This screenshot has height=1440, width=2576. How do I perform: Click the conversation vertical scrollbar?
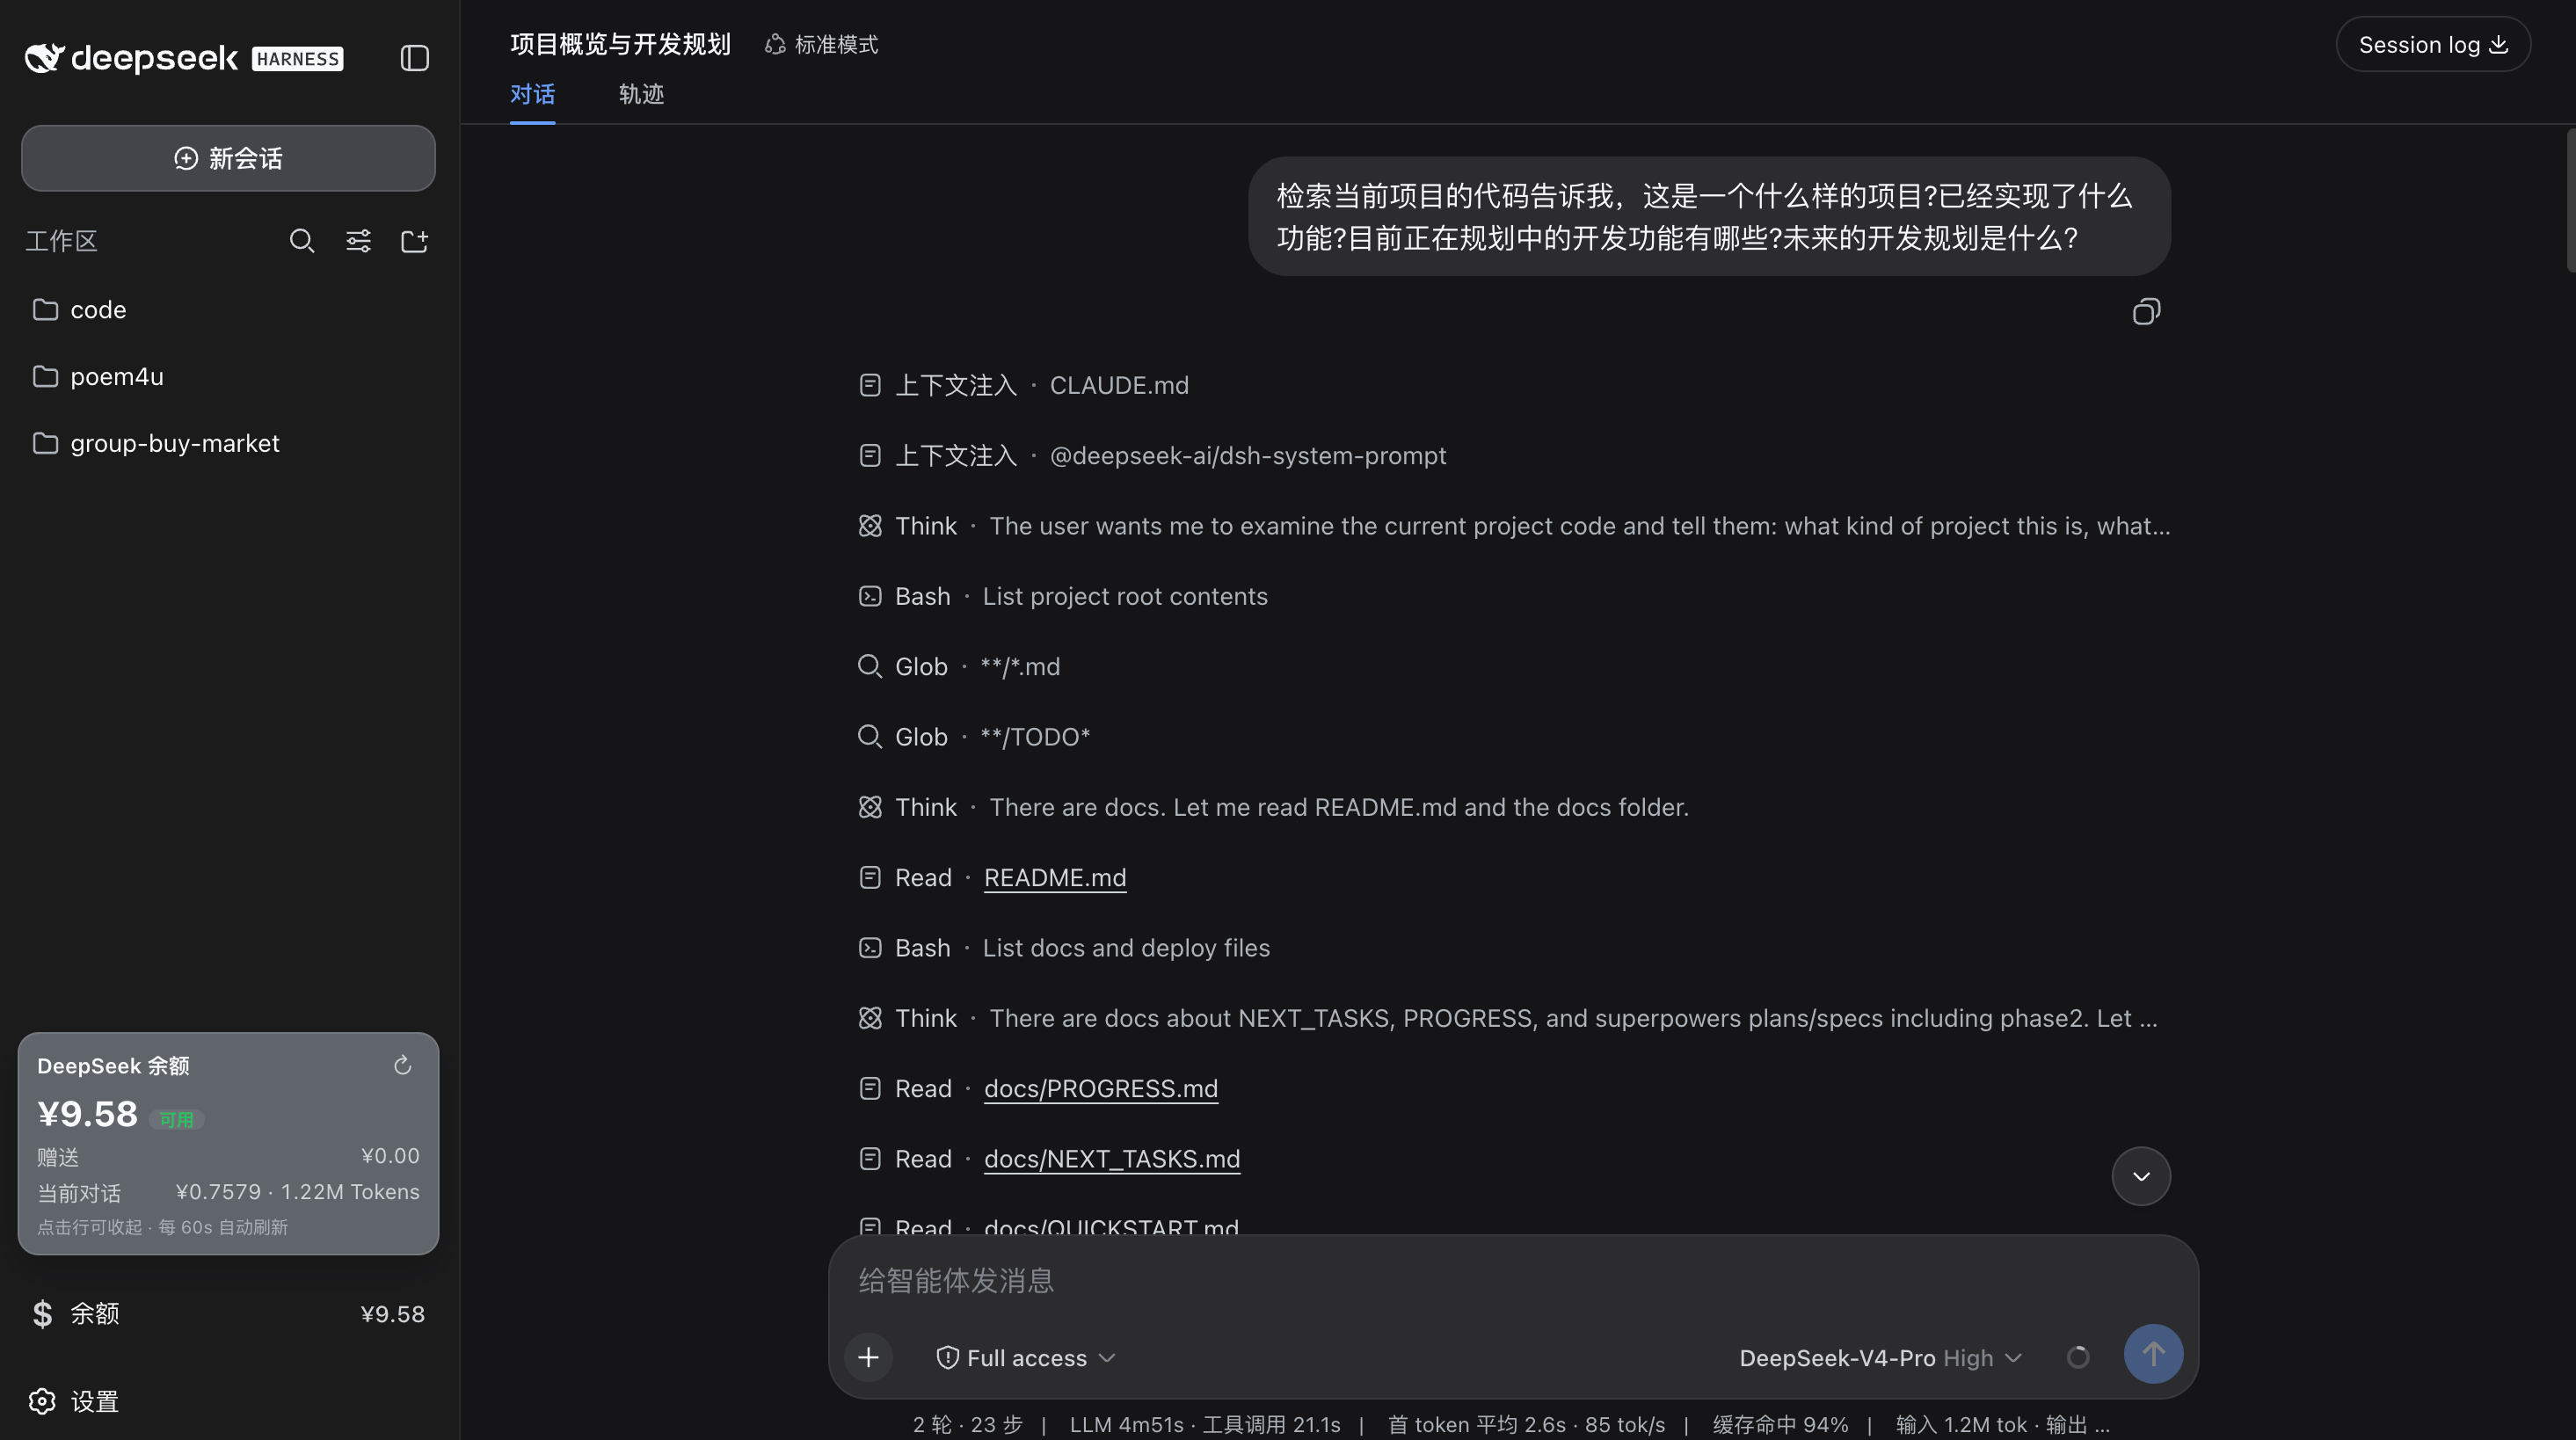click(2571, 200)
